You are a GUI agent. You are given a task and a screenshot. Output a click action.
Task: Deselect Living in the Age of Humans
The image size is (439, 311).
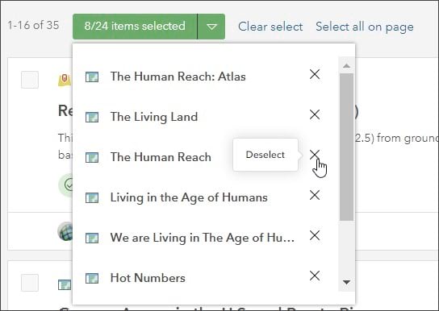315,195
